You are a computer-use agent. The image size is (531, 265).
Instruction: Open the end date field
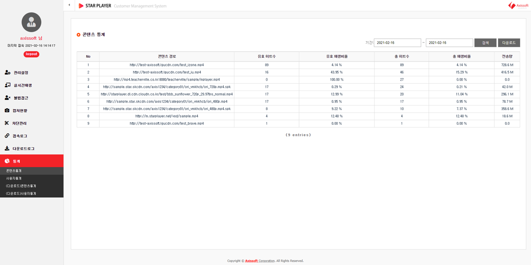point(449,43)
